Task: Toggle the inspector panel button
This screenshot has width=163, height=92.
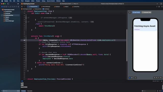Action: [x=161, y=4]
